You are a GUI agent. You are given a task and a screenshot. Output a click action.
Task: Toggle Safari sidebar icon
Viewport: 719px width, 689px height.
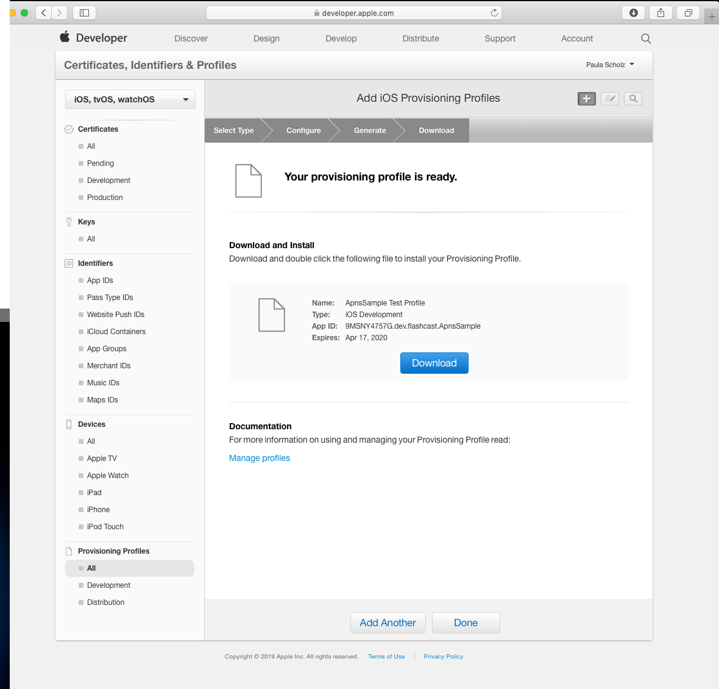pyautogui.click(x=85, y=13)
